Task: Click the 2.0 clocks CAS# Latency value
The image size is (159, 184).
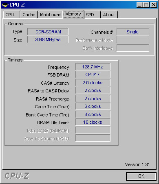Action: coord(93,83)
